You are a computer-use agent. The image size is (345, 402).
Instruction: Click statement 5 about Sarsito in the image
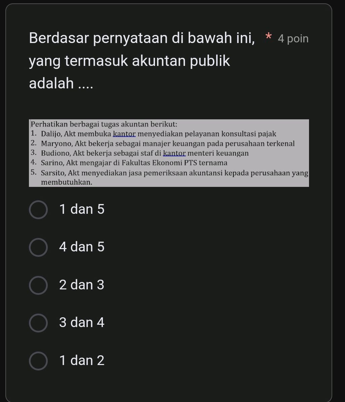(x=174, y=173)
